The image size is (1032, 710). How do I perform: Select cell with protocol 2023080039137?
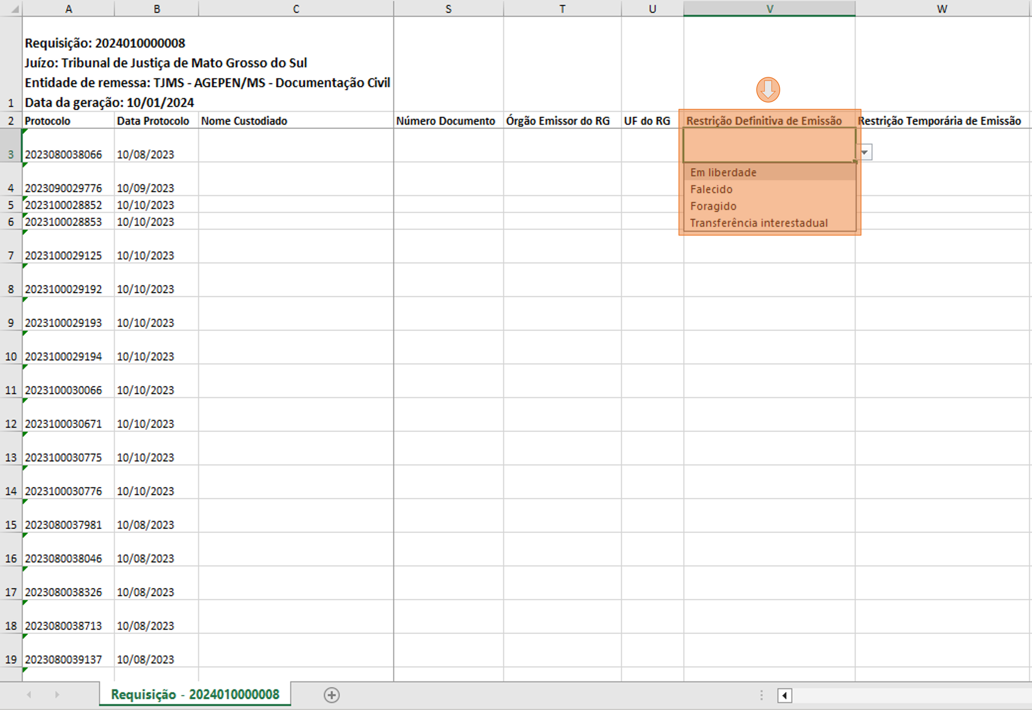coord(68,650)
